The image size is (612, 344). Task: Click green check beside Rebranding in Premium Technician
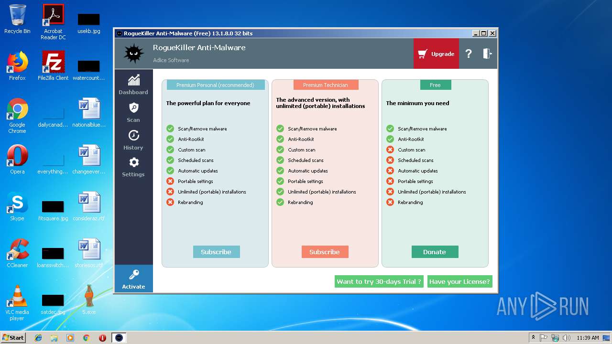click(x=280, y=202)
